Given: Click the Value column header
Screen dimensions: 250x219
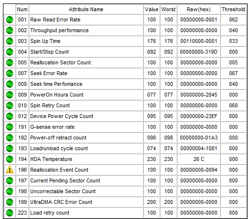Looking at the screenshot, I should tap(152, 9).
